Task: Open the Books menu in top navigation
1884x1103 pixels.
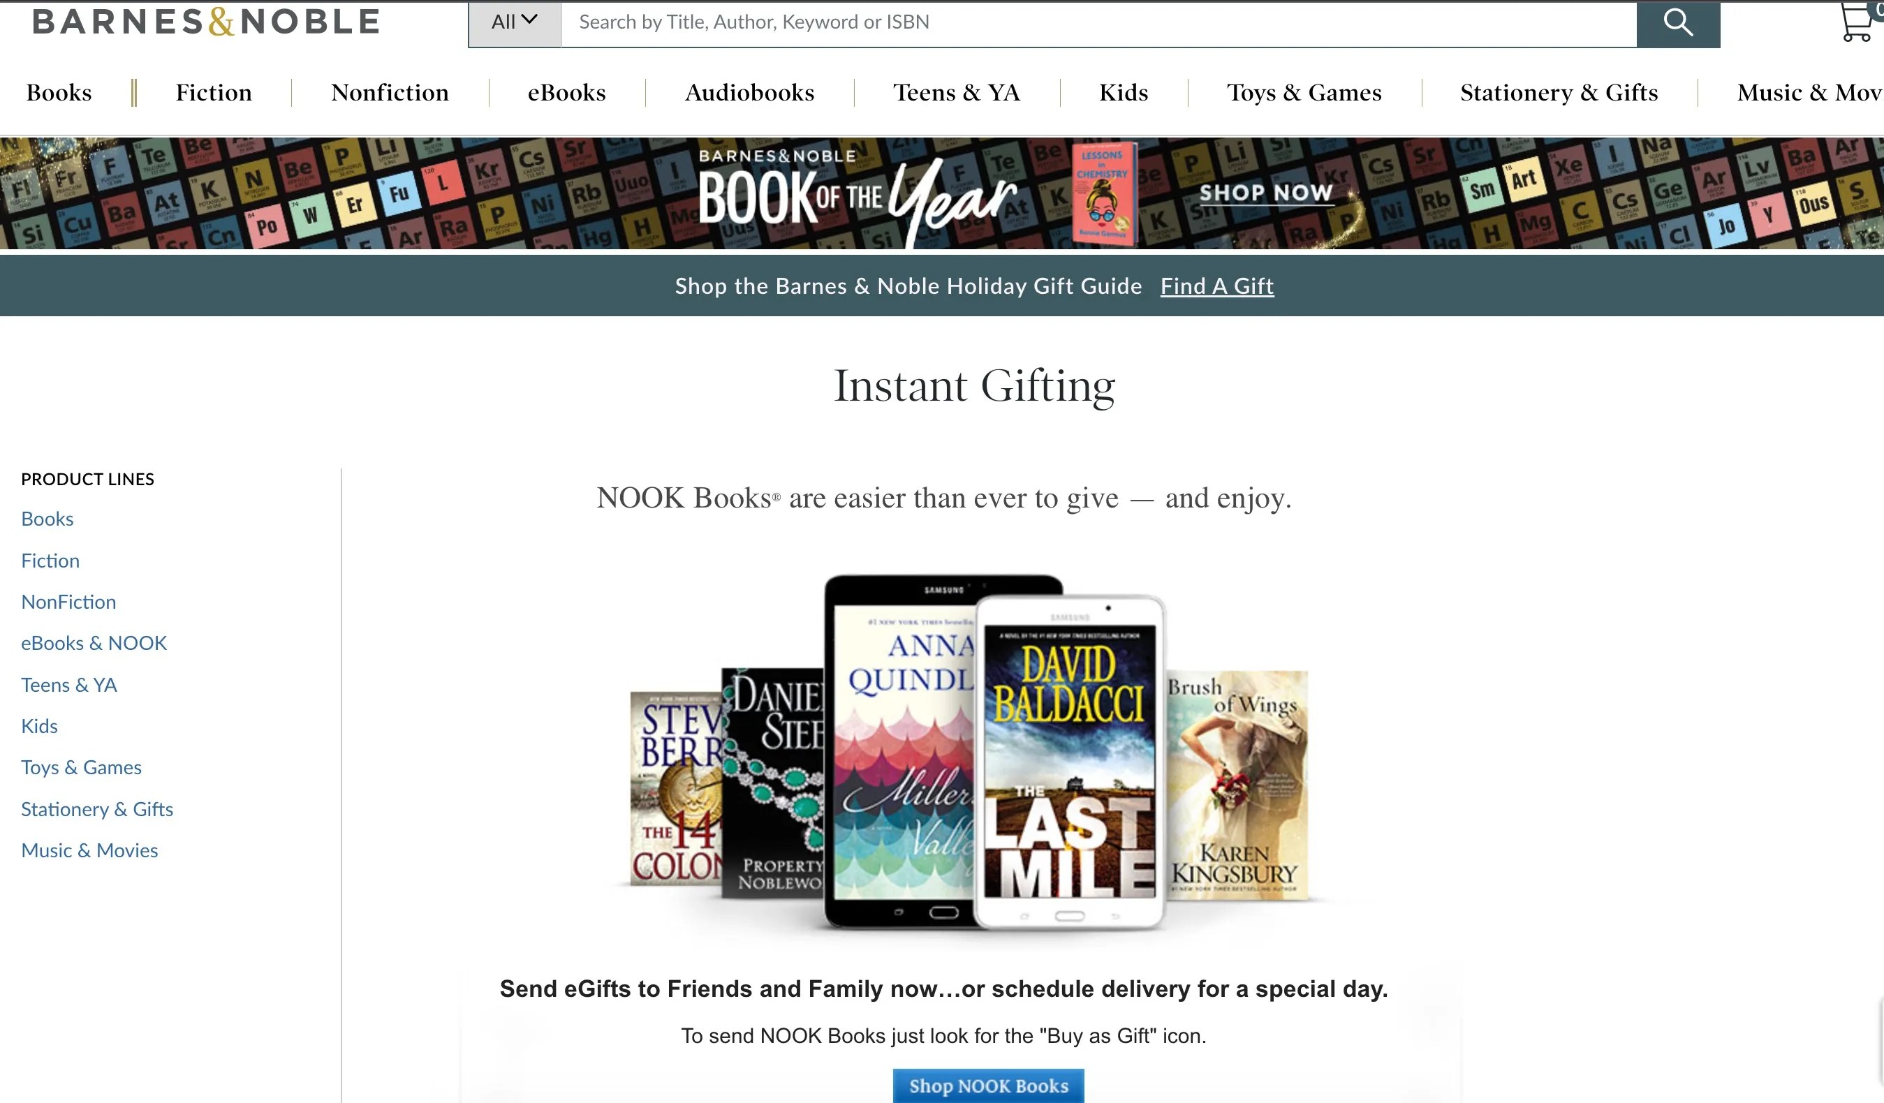Action: tap(59, 92)
